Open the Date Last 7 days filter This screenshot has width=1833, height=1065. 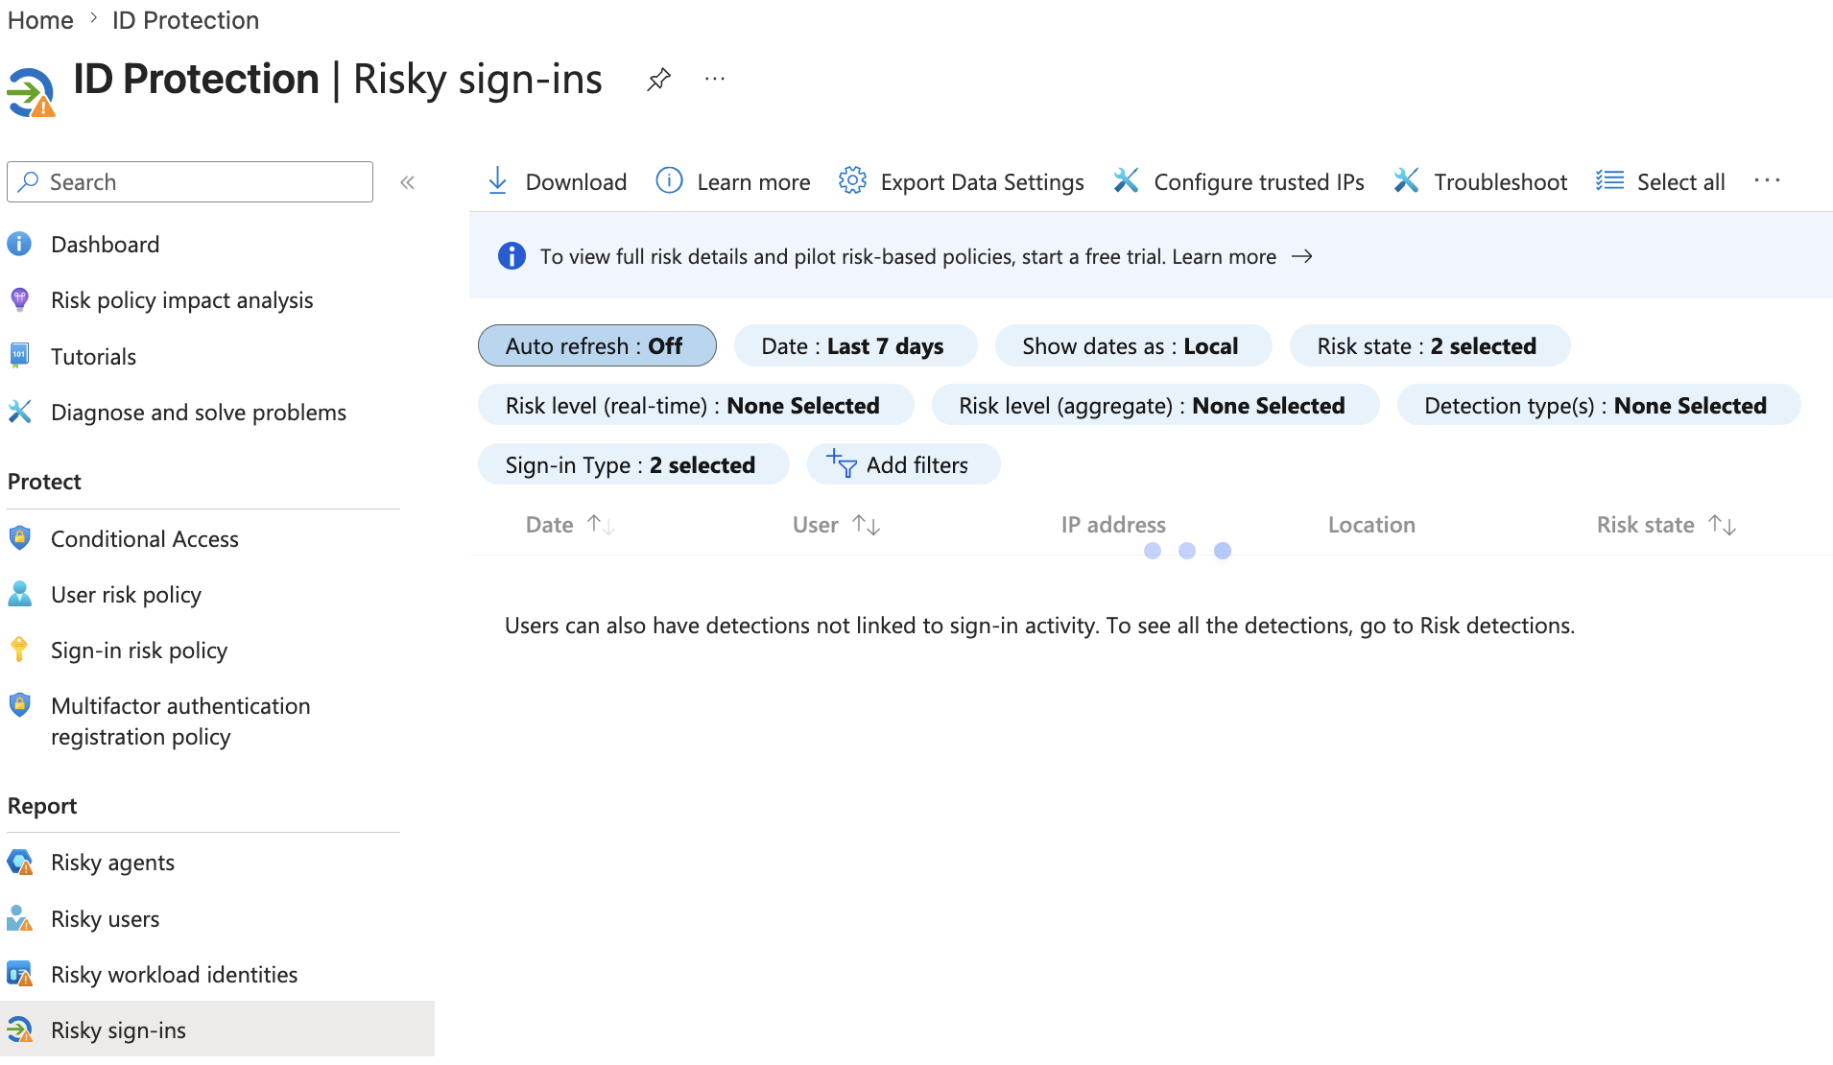855,345
